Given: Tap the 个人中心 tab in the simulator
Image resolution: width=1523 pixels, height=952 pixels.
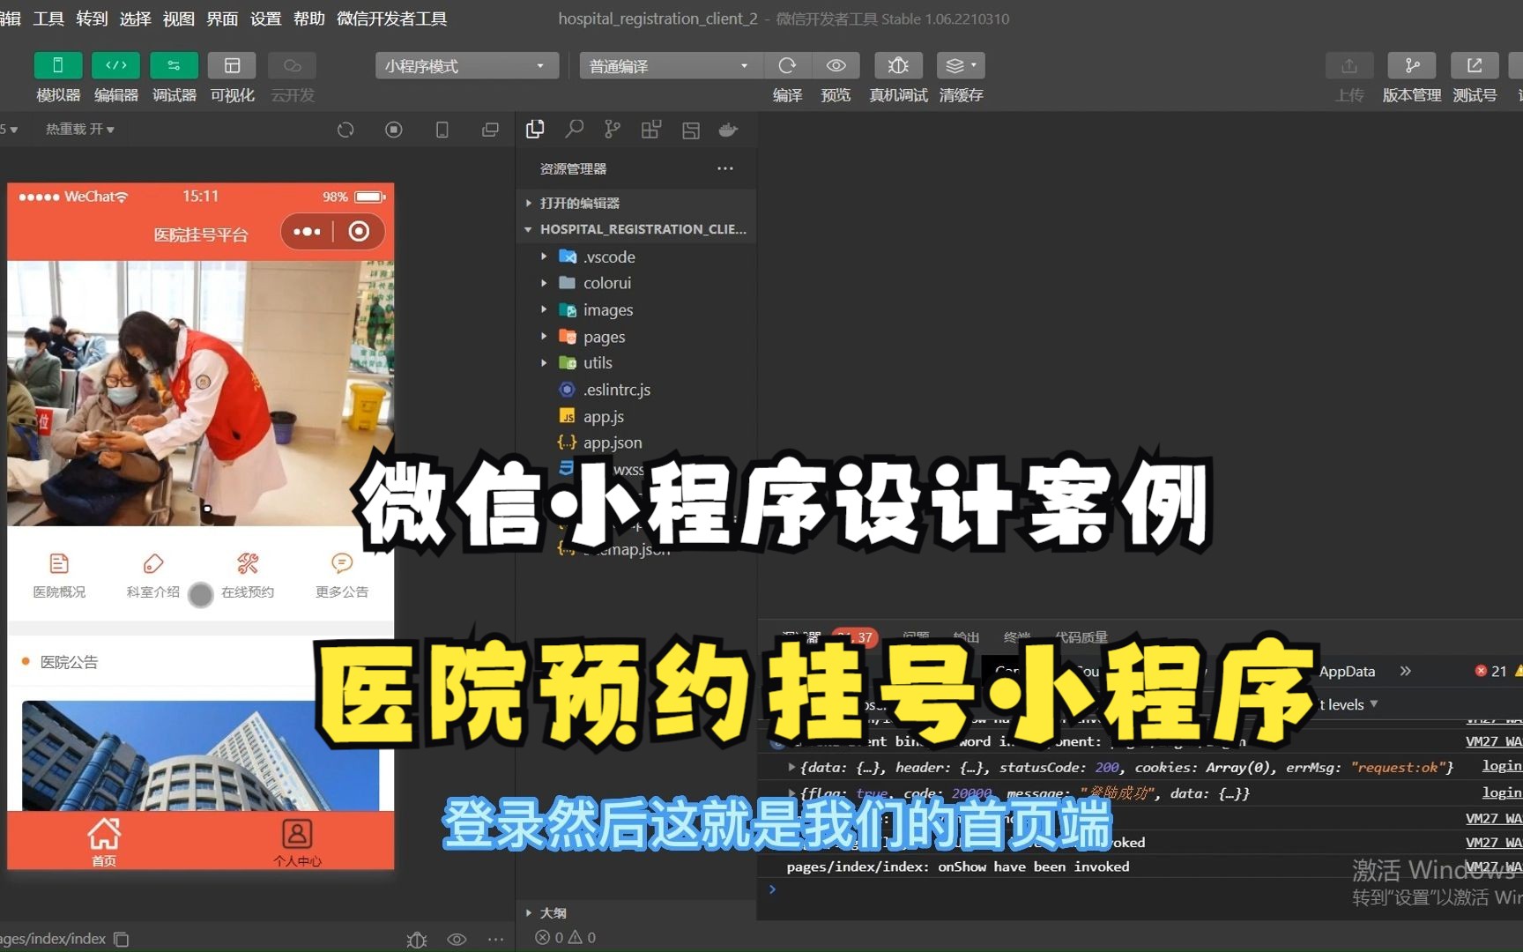Looking at the screenshot, I should (x=297, y=842).
